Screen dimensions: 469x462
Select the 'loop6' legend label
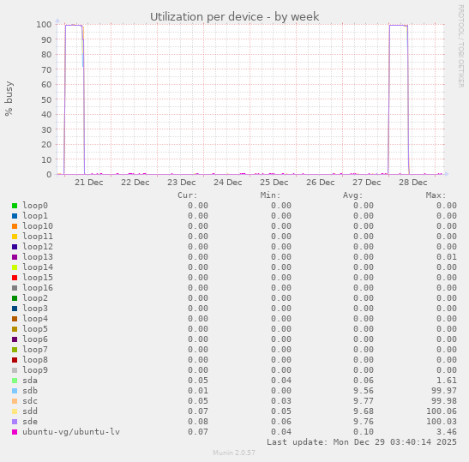(35, 339)
